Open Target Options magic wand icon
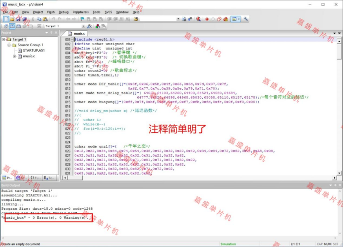 [89, 26]
